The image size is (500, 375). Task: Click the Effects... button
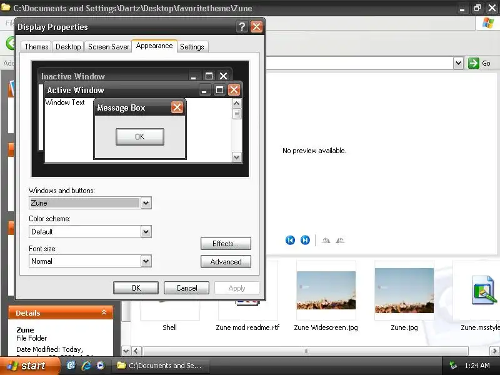[226, 244]
